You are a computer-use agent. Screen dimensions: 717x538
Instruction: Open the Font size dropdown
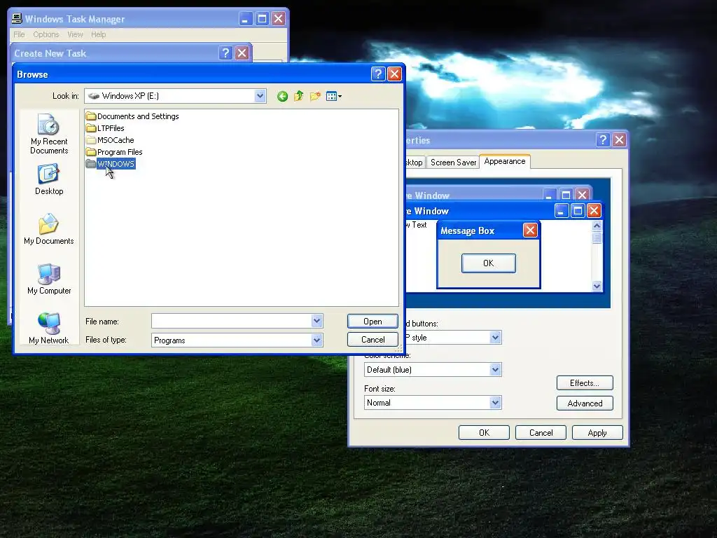point(495,403)
